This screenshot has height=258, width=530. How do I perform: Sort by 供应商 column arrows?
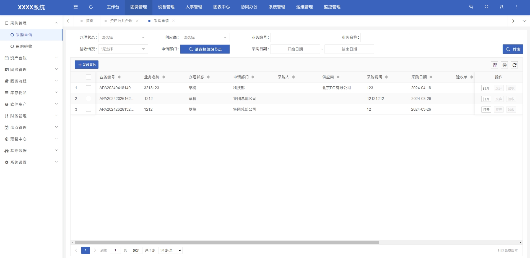338,77
